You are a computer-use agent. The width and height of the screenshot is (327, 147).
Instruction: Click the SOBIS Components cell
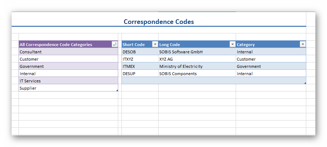197,74
